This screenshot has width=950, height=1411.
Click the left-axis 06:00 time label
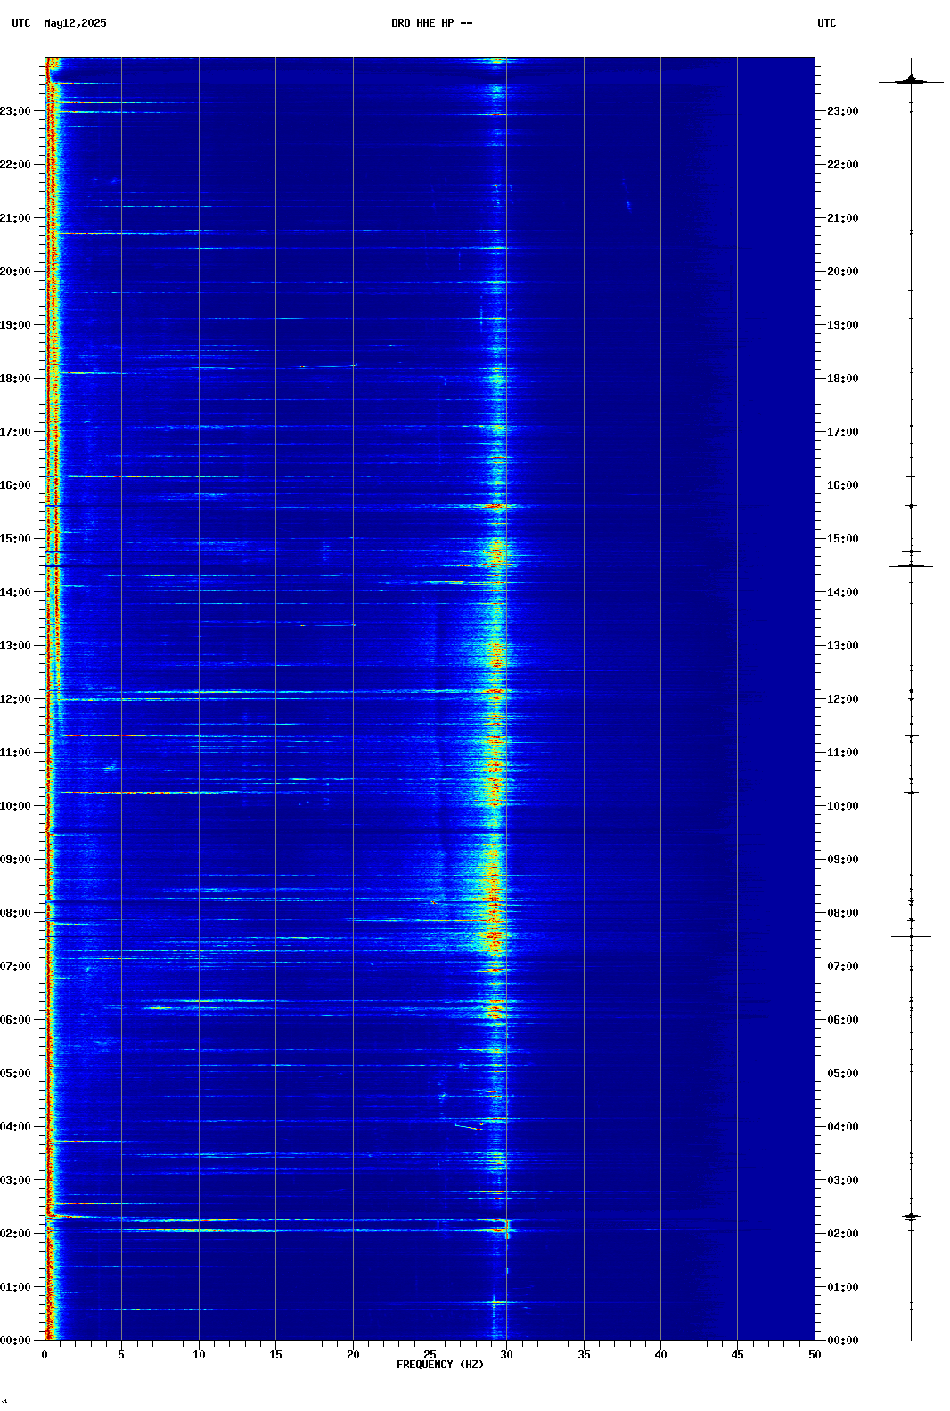pos(15,1020)
